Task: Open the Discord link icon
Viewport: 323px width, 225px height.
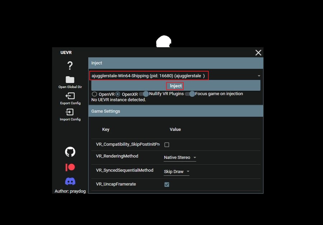Action: (70, 181)
